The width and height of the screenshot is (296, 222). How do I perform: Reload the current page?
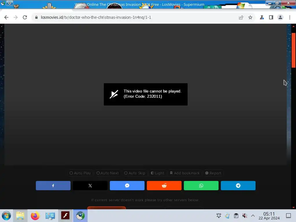25,17
